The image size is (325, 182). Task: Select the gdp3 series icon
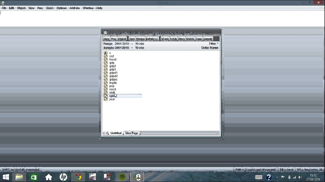pos(106,69)
